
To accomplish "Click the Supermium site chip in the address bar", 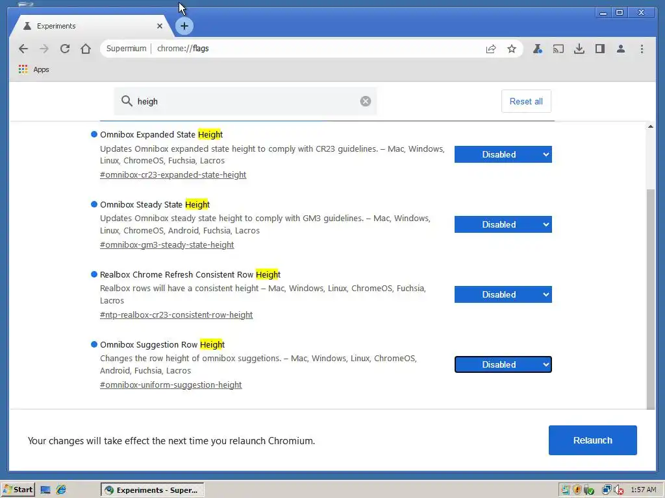I will [x=126, y=49].
